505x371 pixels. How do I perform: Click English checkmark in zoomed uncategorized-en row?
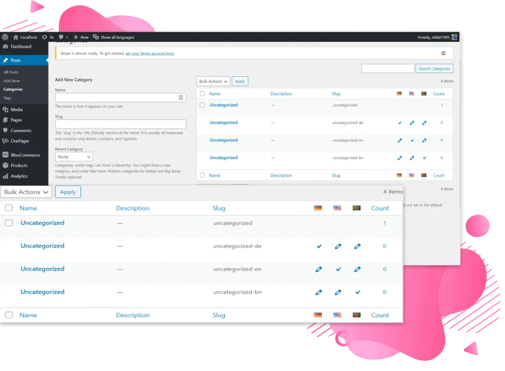tap(338, 269)
